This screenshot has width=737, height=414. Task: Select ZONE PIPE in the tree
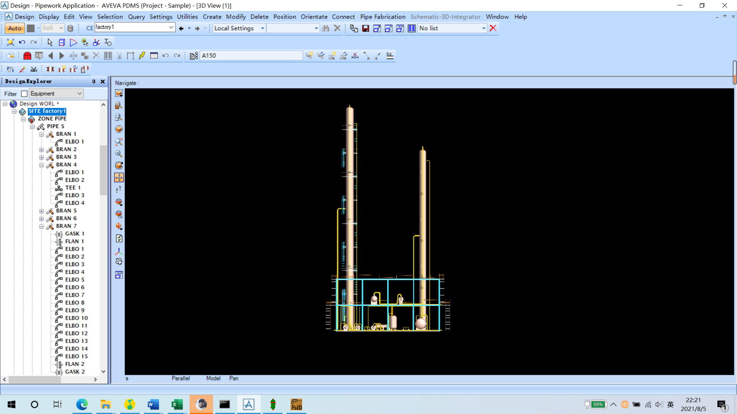[52, 119]
